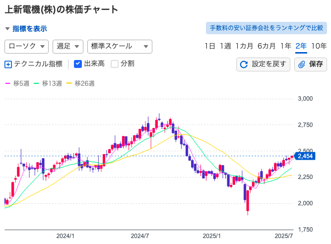
Task: Open テクニカル指標 settings label
Action: tap(38, 63)
